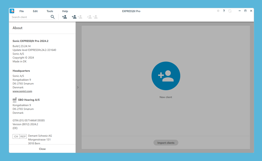Viewport: 262px width, 161px height.
Task: Click the greyed edit client pencil-person icon
Action: coord(89,17)
